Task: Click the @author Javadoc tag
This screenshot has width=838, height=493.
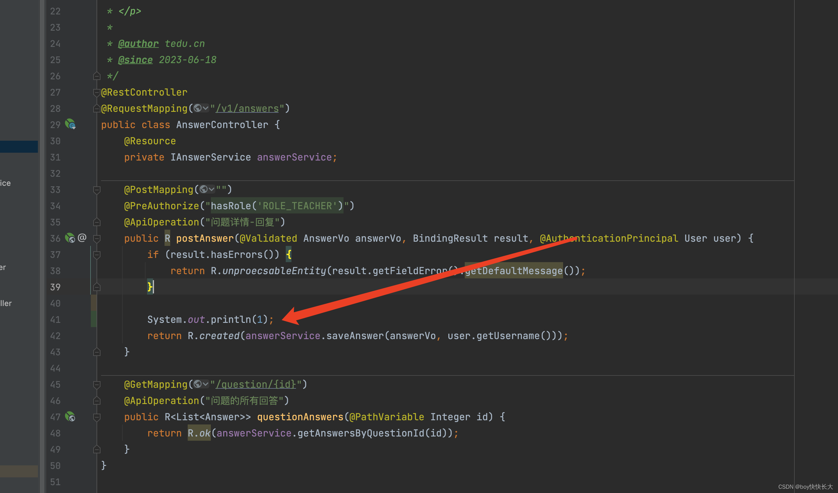Action: [138, 44]
